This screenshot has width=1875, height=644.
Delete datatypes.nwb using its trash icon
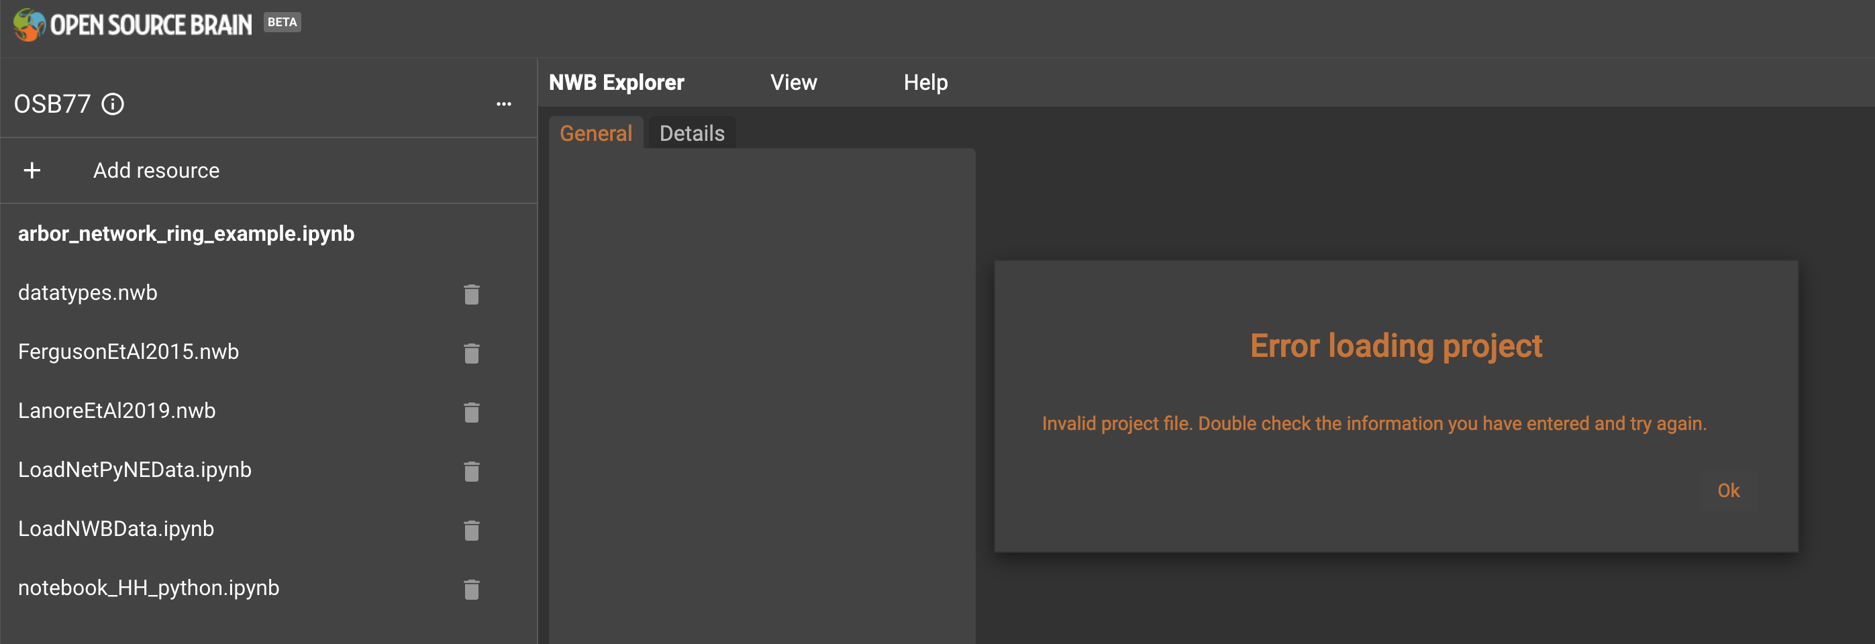[471, 294]
